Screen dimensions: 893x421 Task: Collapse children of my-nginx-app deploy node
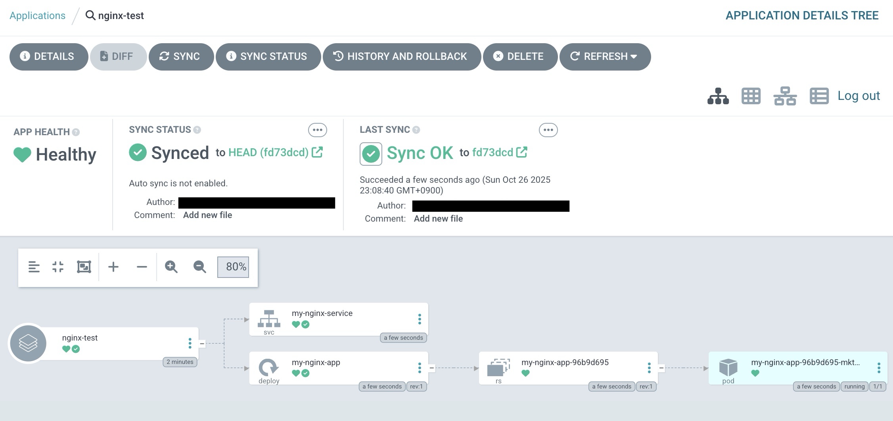pos(432,368)
